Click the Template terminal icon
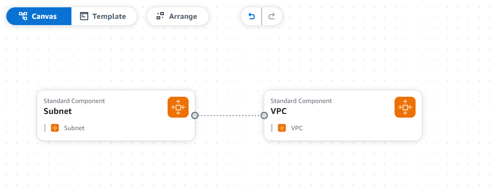 [x=84, y=16]
